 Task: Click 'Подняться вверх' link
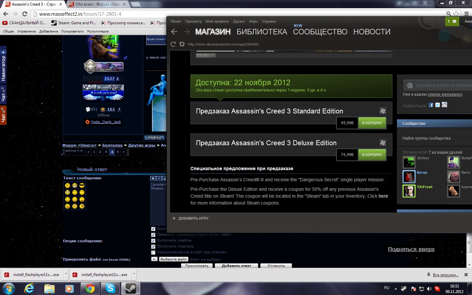pyautogui.click(x=411, y=249)
